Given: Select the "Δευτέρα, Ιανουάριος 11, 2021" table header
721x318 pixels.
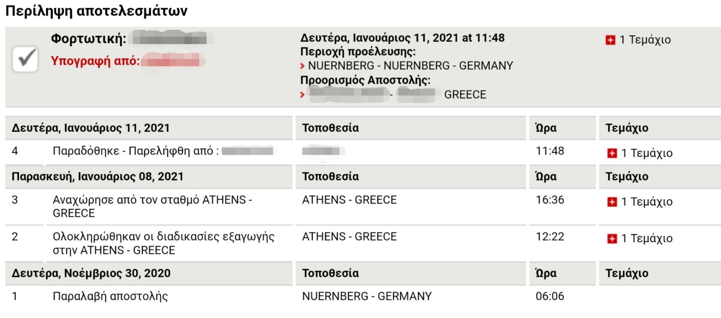Looking at the screenshot, I should [91, 128].
